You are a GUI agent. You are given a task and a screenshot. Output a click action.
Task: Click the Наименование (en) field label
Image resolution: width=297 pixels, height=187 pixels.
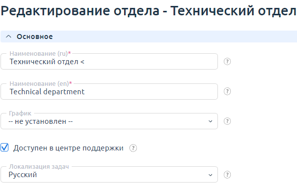(41, 83)
